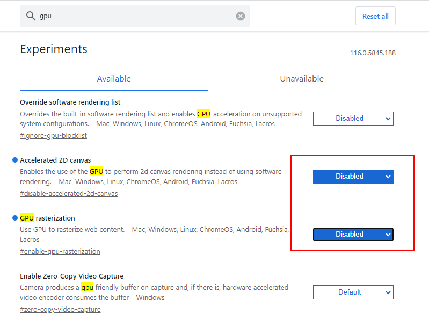Open GPU rasterization dropdown
This screenshot has height=315, width=429.
pos(353,235)
